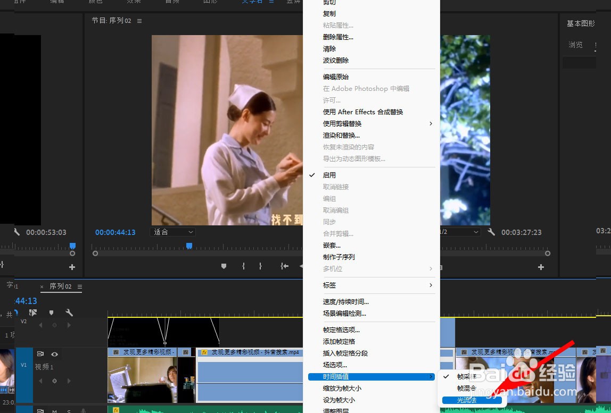Close the 序列 02 timeline tab
Screen dimensions: 611x413
coord(42,287)
